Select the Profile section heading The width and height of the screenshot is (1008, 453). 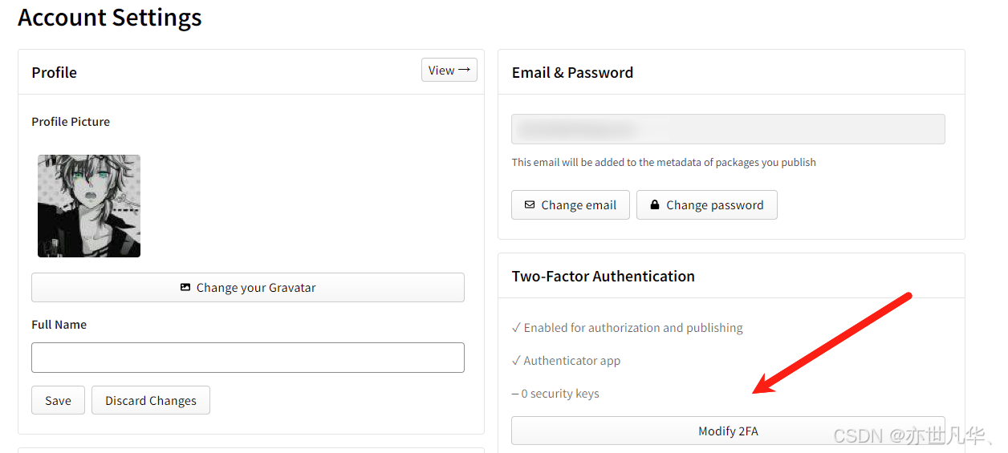pyautogui.click(x=55, y=72)
